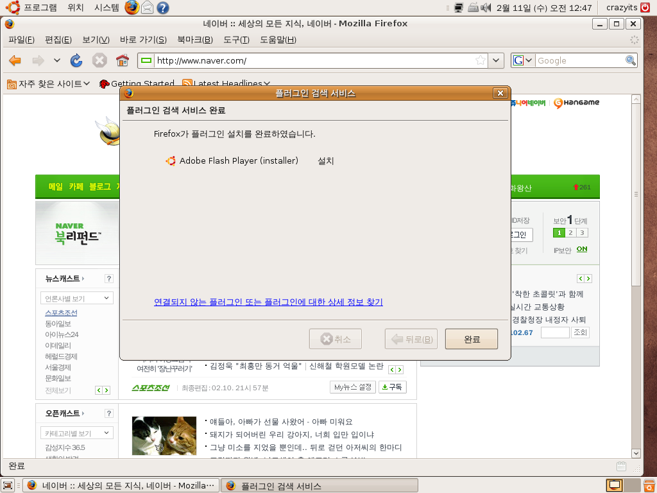Viewport: 657px width, 493px height.
Task: Open the 시스템 menu in top panel
Action: 107,8
